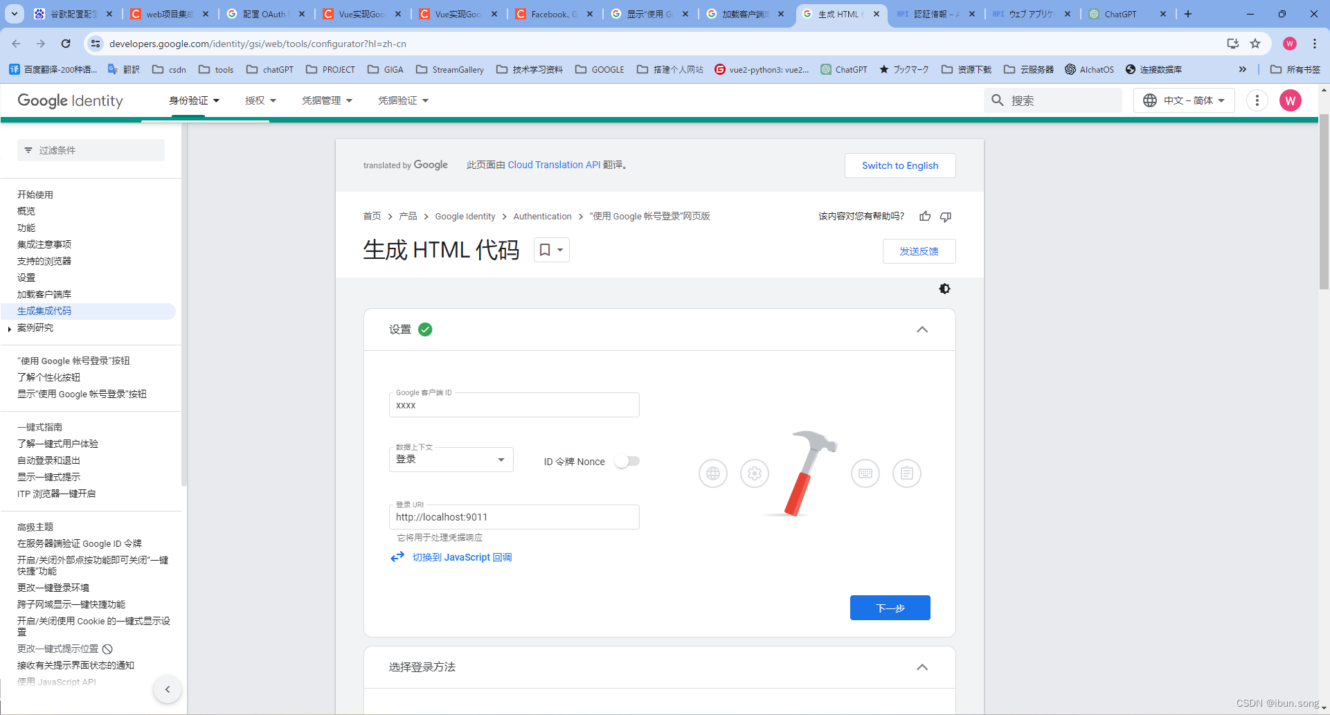Click the Switch to English button
The height and width of the screenshot is (715, 1330).
click(899, 165)
